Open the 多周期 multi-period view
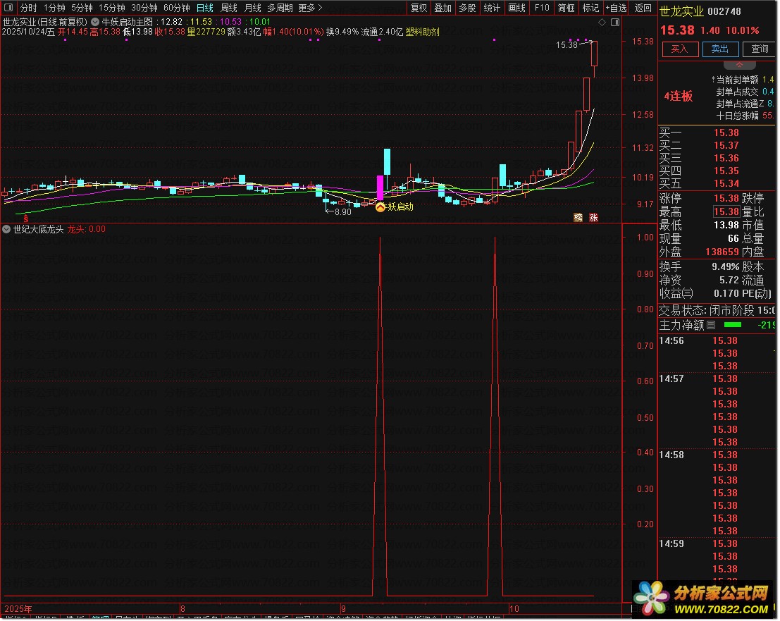Viewport: 780px width, 621px height. [x=280, y=8]
